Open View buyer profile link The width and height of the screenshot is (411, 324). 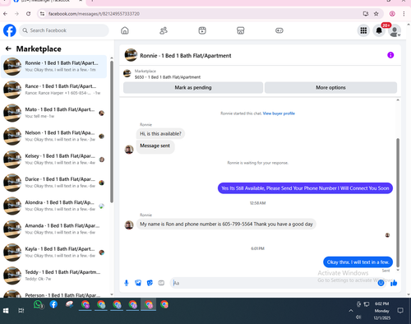[x=279, y=113]
